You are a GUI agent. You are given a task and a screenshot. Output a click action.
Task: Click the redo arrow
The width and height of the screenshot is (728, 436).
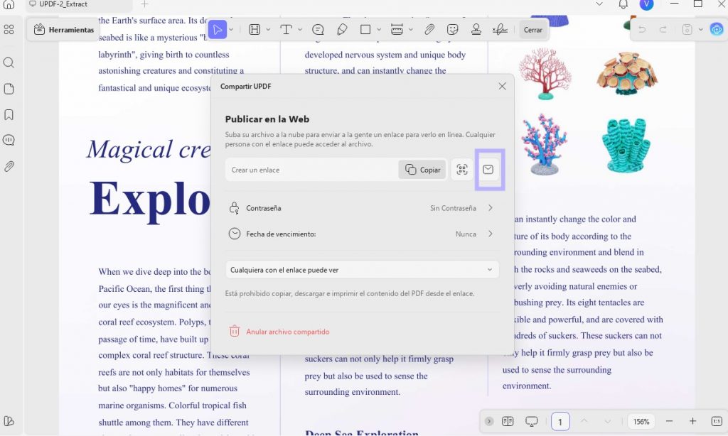pos(663,30)
